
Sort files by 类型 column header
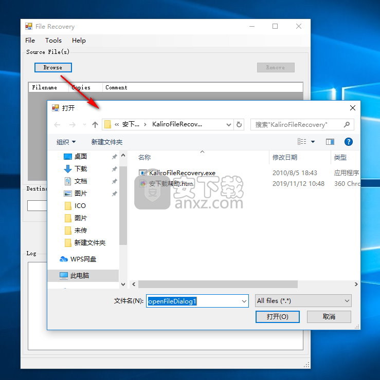(340, 158)
